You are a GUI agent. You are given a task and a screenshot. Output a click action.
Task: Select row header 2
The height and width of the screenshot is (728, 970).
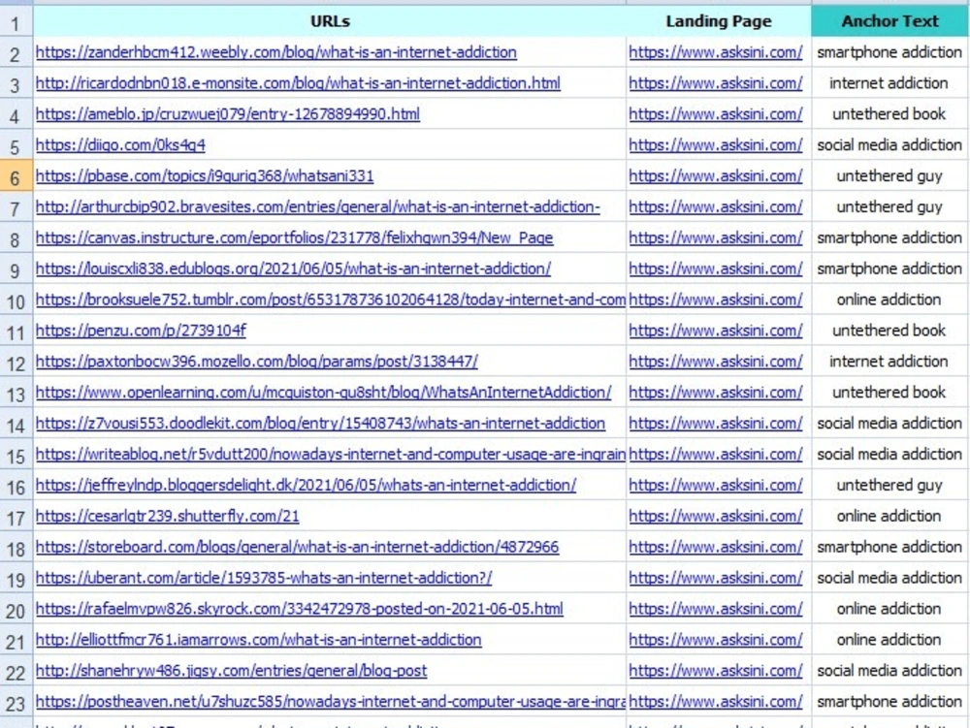(x=16, y=54)
